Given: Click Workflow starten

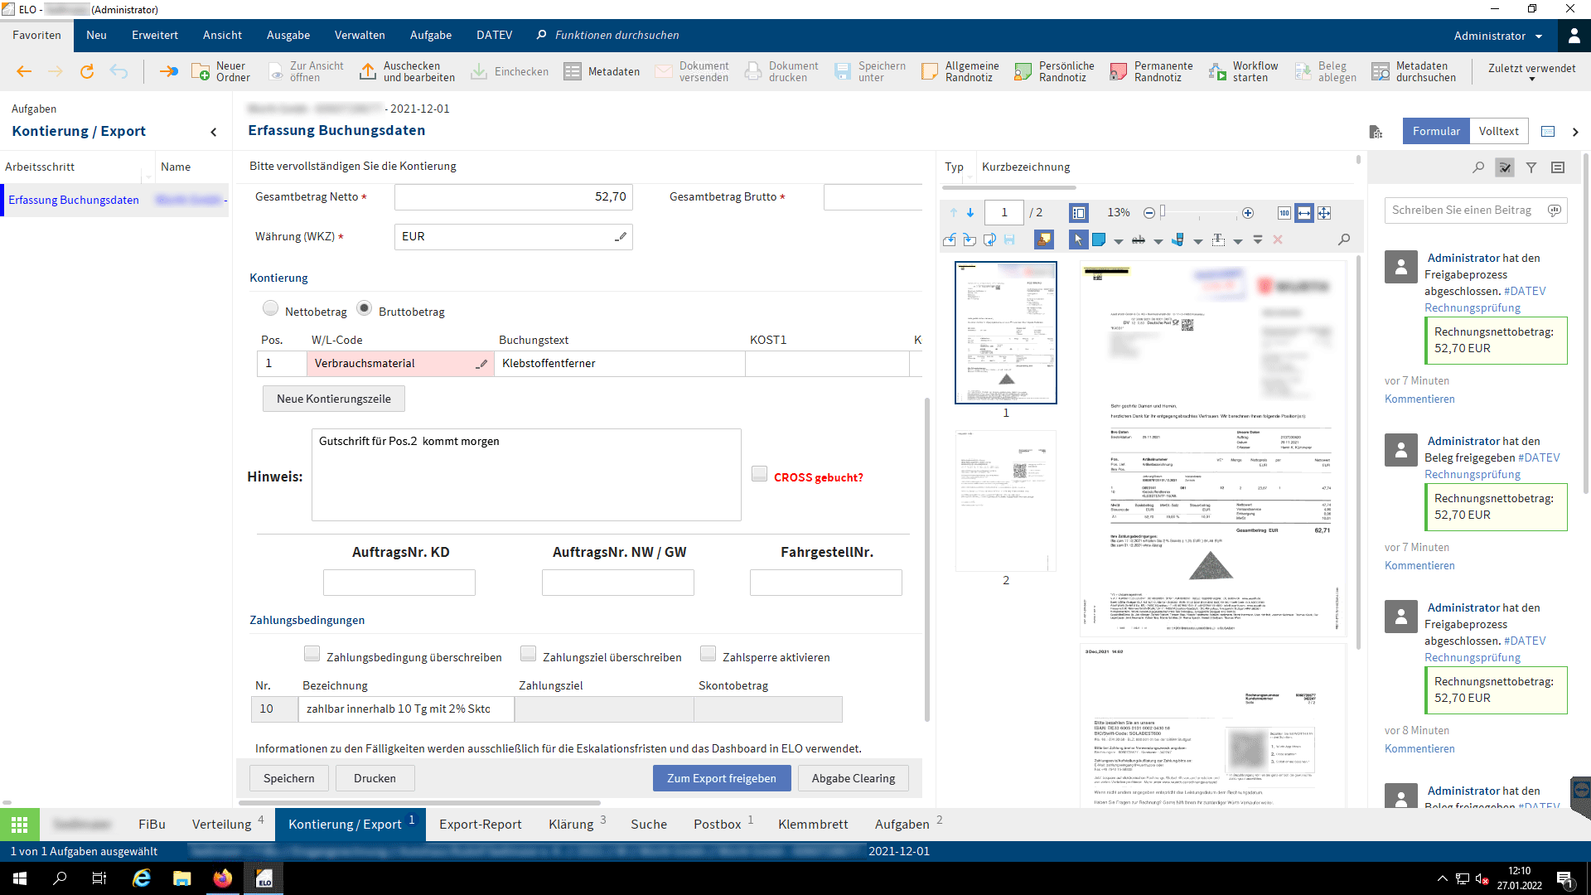Looking at the screenshot, I should [x=1243, y=72].
